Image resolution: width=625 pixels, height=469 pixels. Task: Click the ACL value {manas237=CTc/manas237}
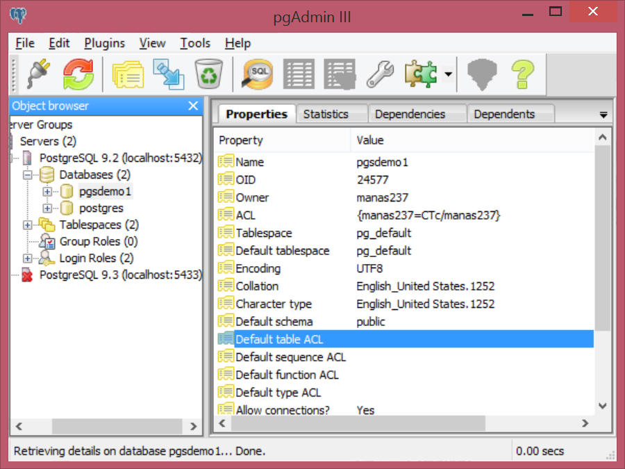428,215
